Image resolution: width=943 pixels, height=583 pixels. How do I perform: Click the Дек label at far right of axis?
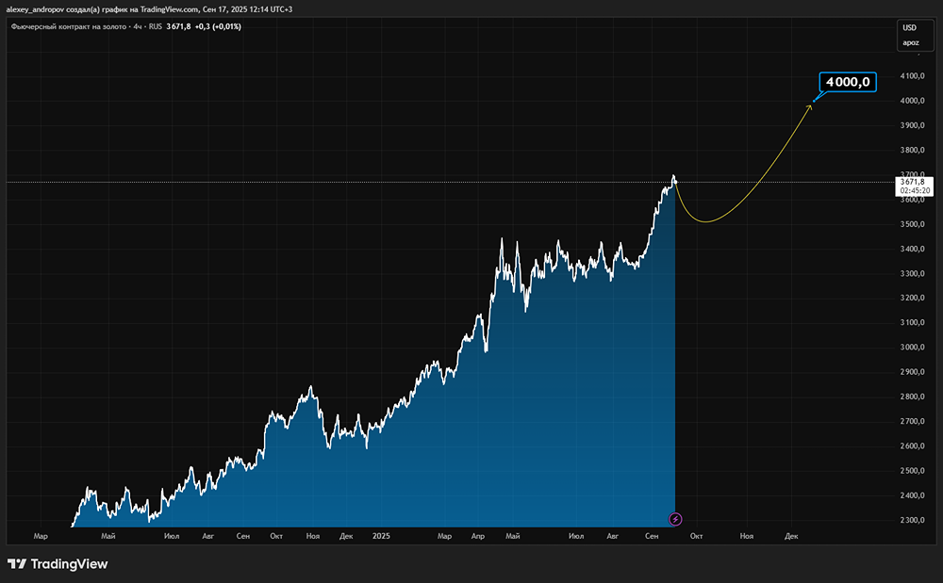pos(791,536)
